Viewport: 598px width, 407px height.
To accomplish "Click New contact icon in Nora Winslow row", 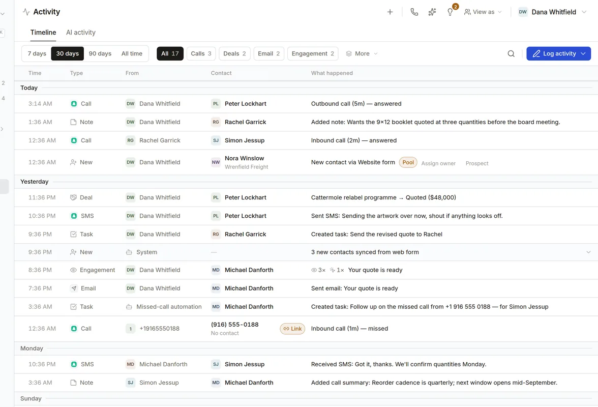I will [73, 162].
